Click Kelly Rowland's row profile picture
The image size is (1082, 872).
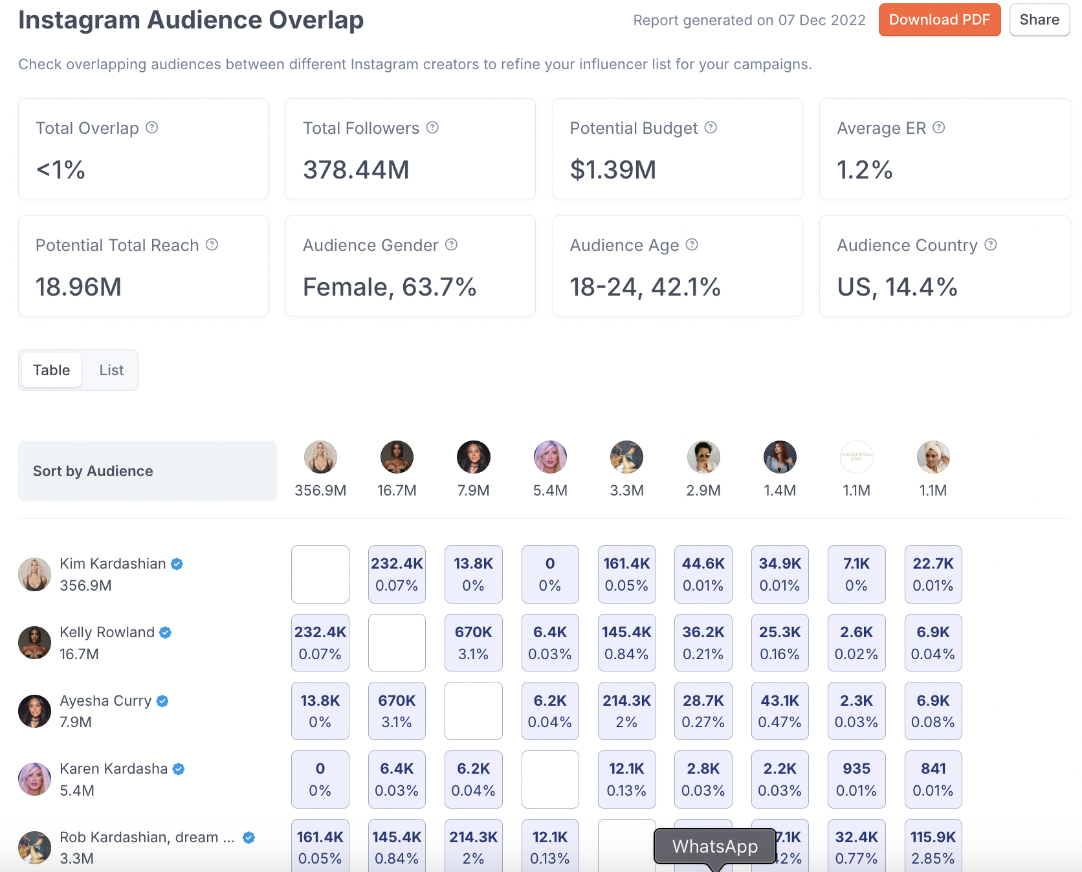coord(35,643)
